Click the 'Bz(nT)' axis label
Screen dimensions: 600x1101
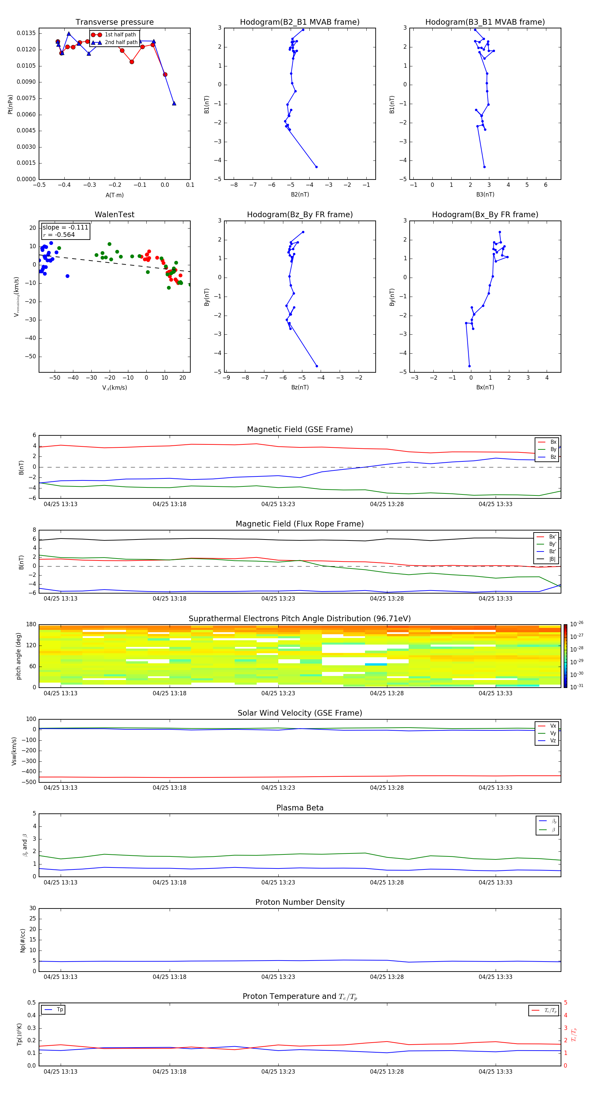point(300,387)
